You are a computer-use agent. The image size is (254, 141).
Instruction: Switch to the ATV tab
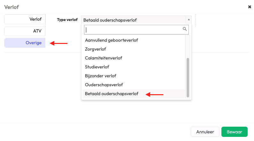click(25, 31)
